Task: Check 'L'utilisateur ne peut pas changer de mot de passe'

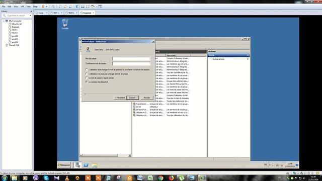Action: coord(87,74)
